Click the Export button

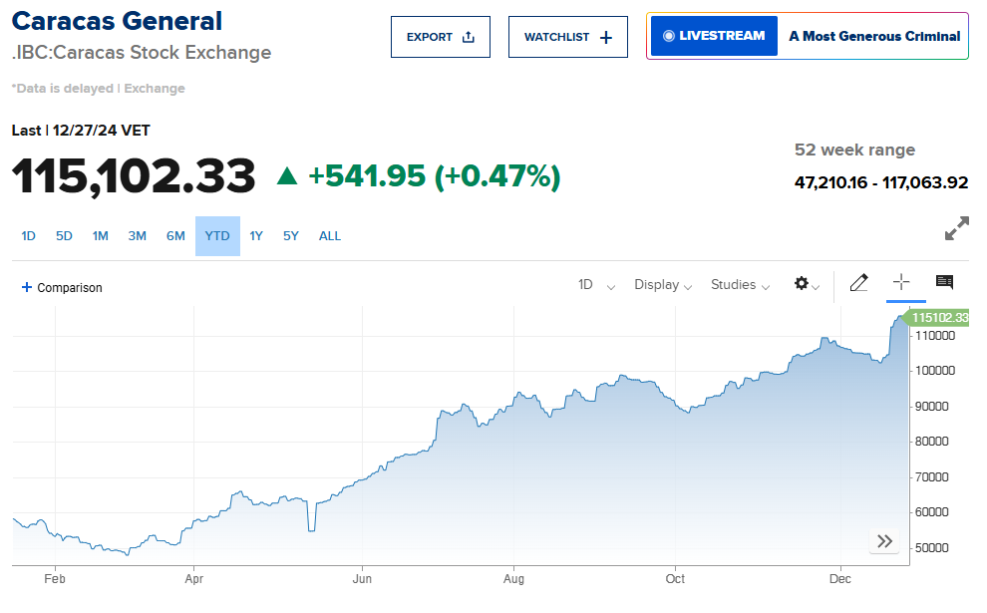coord(441,37)
